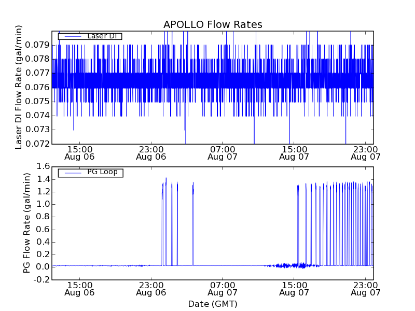Click the blue line sample in PG Loop legend
The image size is (415, 311).
(73, 173)
